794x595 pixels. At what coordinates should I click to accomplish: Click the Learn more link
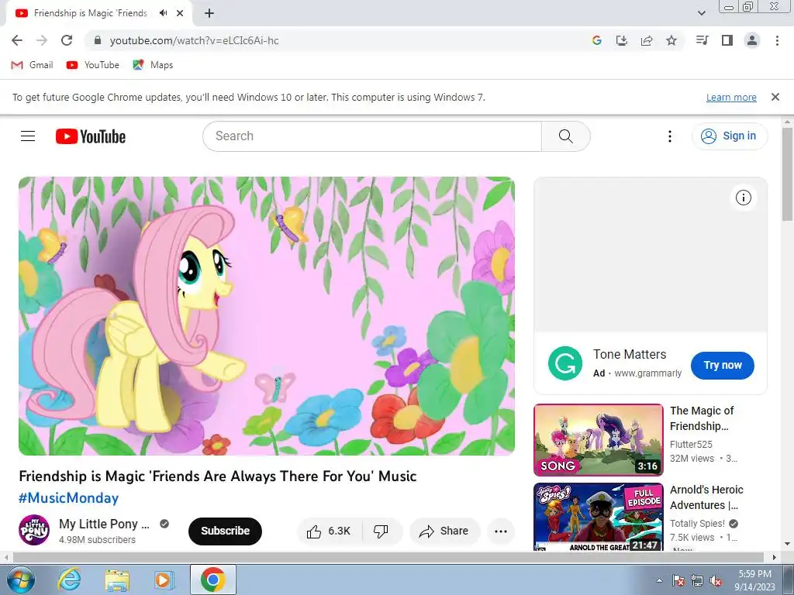(731, 97)
